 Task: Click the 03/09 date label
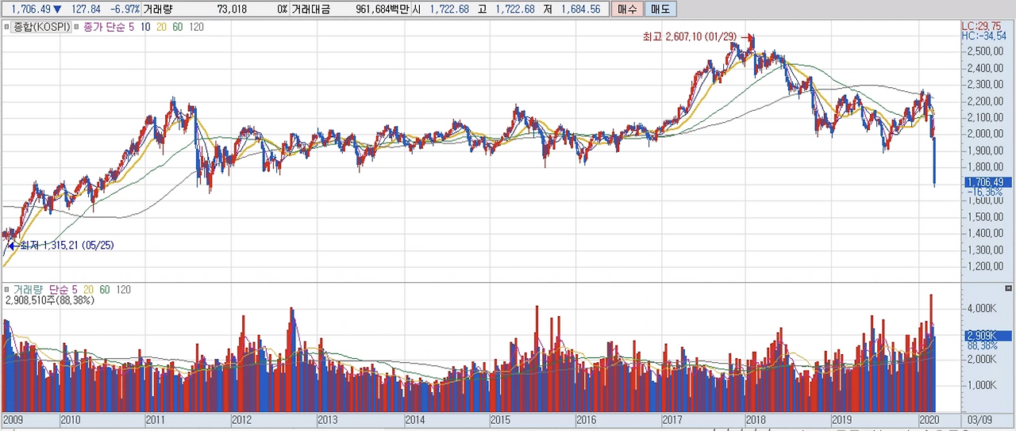pyautogui.click(x=979, y=419)
